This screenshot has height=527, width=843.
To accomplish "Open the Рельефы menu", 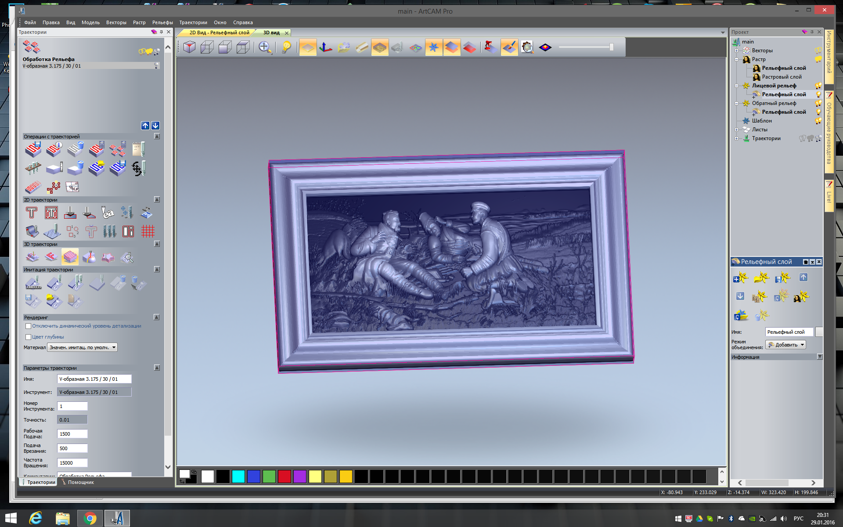I will click(162, 22).
